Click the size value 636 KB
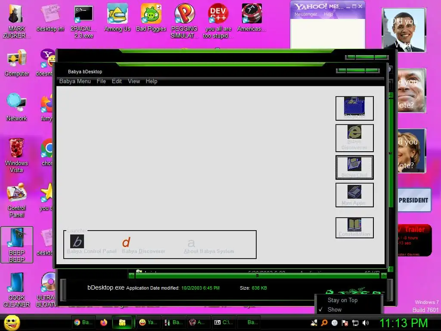 tap(259, 288)
